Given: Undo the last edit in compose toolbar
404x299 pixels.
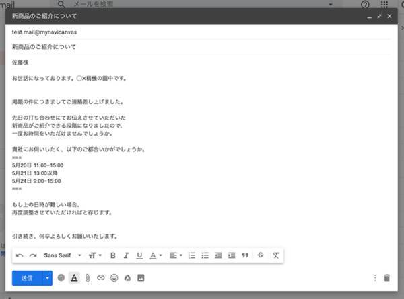Looking at the screenshot, I should (20, 255).
